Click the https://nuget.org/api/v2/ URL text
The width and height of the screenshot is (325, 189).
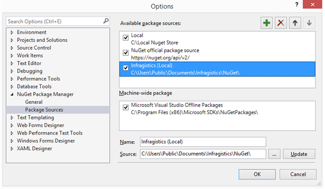click(160, 57)
